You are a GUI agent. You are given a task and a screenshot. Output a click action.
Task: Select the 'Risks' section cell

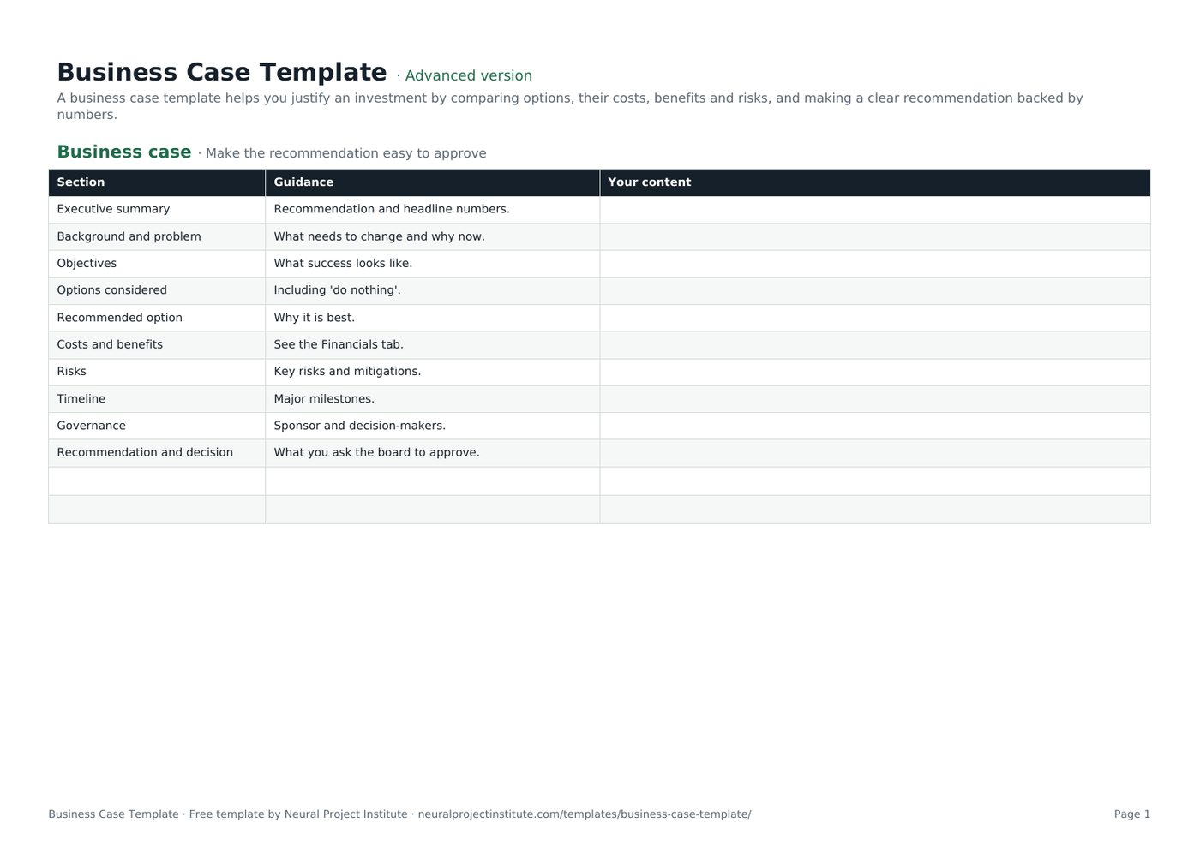coord(157,372)
